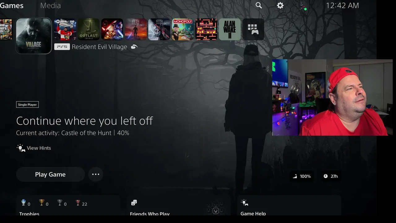The width and height of the screenshot is (396, 223).
Task: Select the Ms. Pac-Man game tile
Action: (206, 29)
